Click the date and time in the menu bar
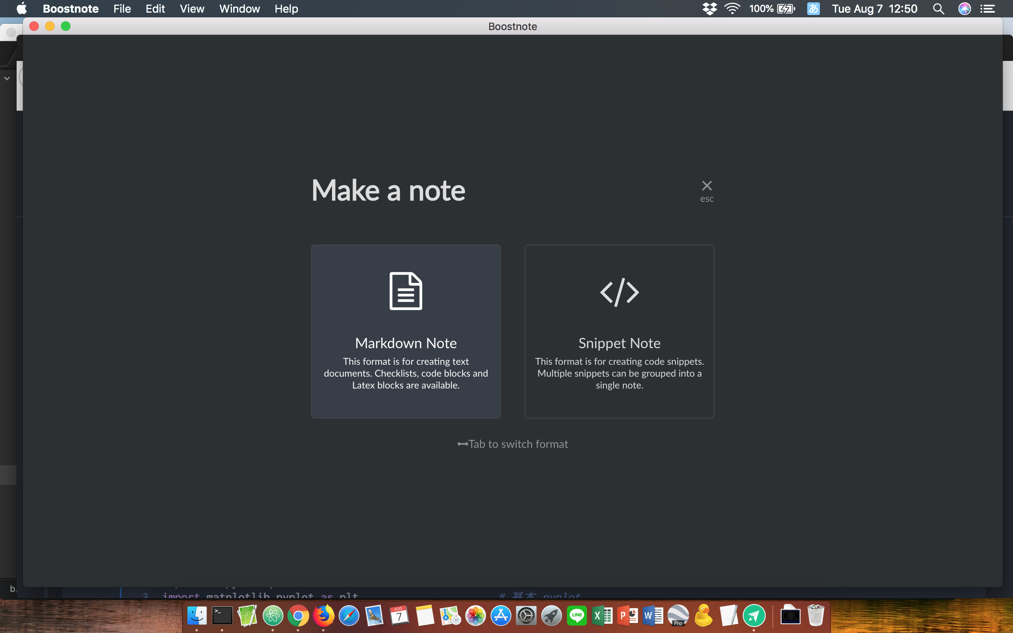 875,9
